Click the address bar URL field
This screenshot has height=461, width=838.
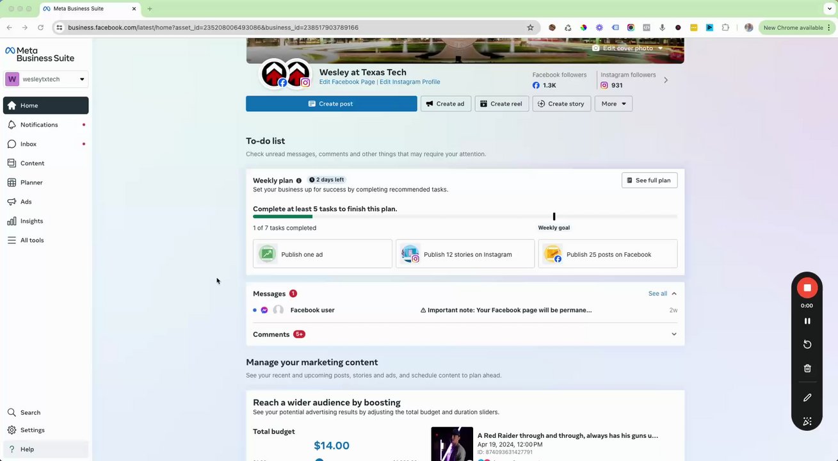[296, 28]
